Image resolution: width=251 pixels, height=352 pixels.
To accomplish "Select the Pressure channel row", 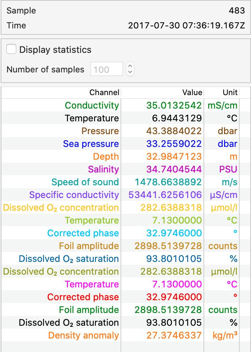I will [100, 131].
